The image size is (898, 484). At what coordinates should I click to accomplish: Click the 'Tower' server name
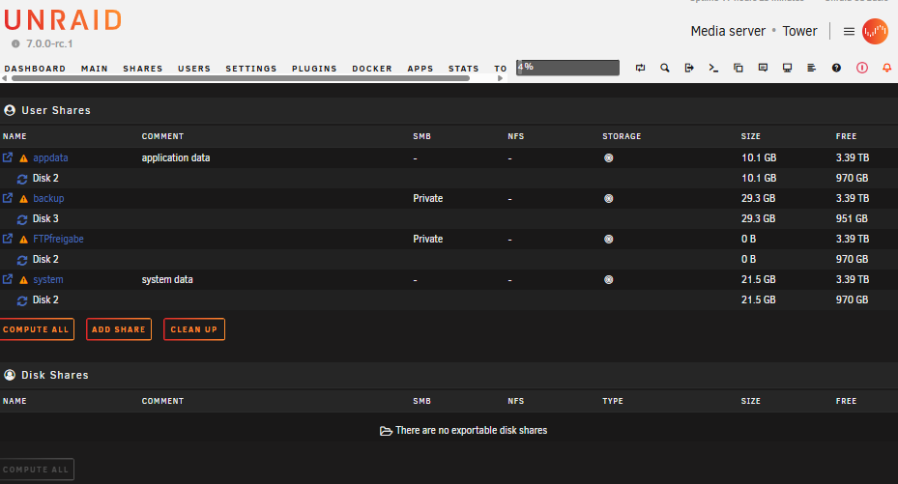click(800, 31)
